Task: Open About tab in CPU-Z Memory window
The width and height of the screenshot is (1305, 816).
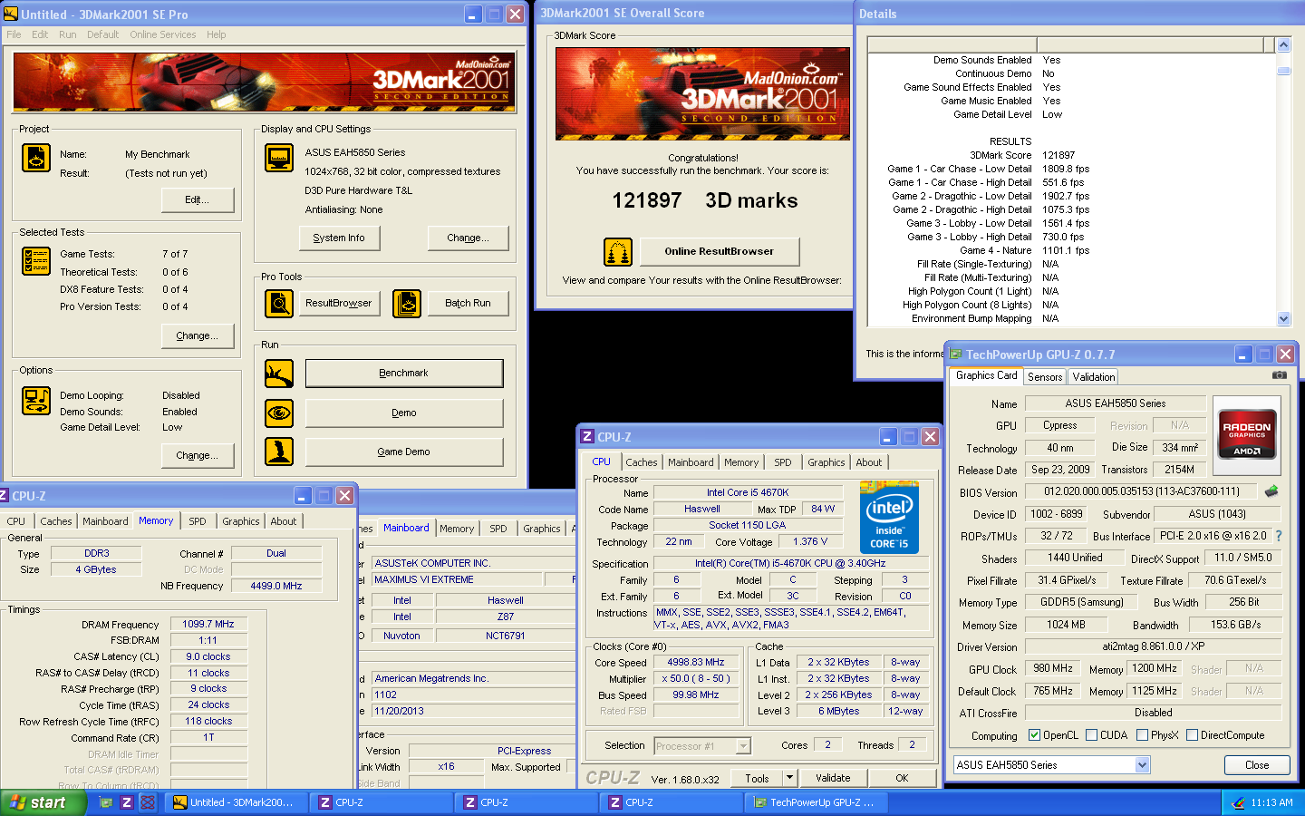Action: click(284, 521)
